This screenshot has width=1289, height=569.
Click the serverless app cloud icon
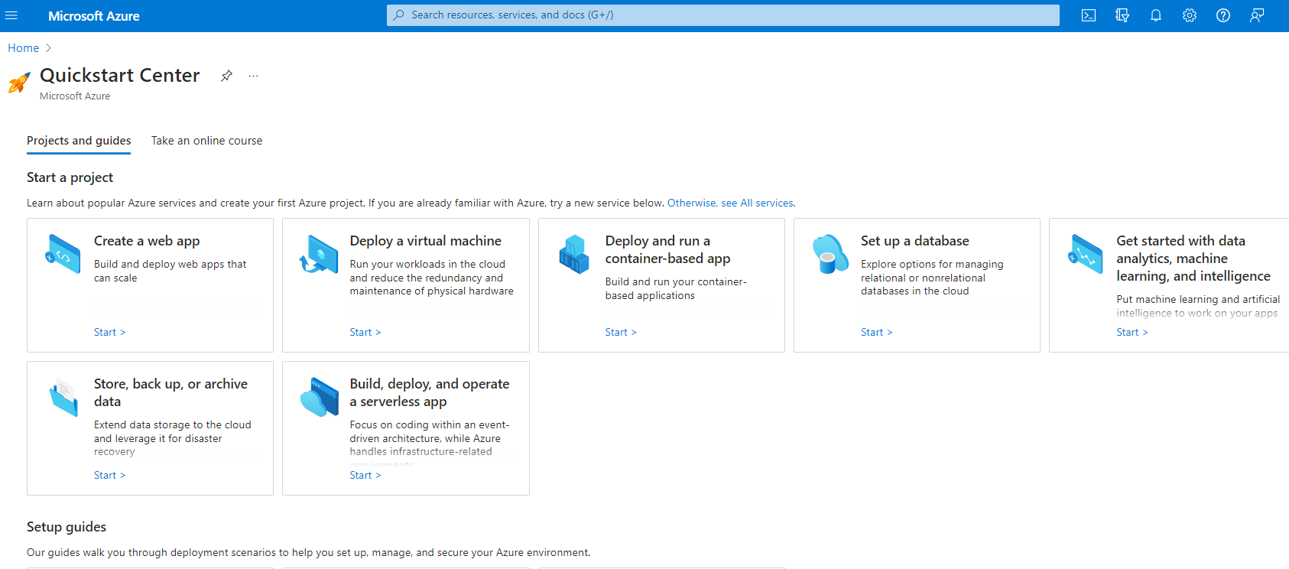[319, 397]
